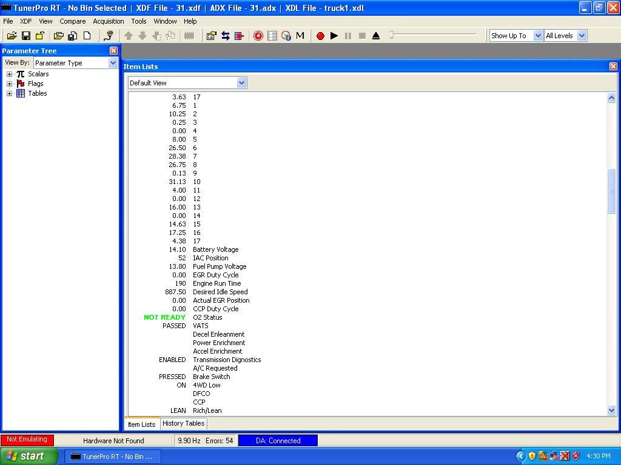The image size is (621, 465).
Task: Click the new blank document icon
Action: click(87, 36)
